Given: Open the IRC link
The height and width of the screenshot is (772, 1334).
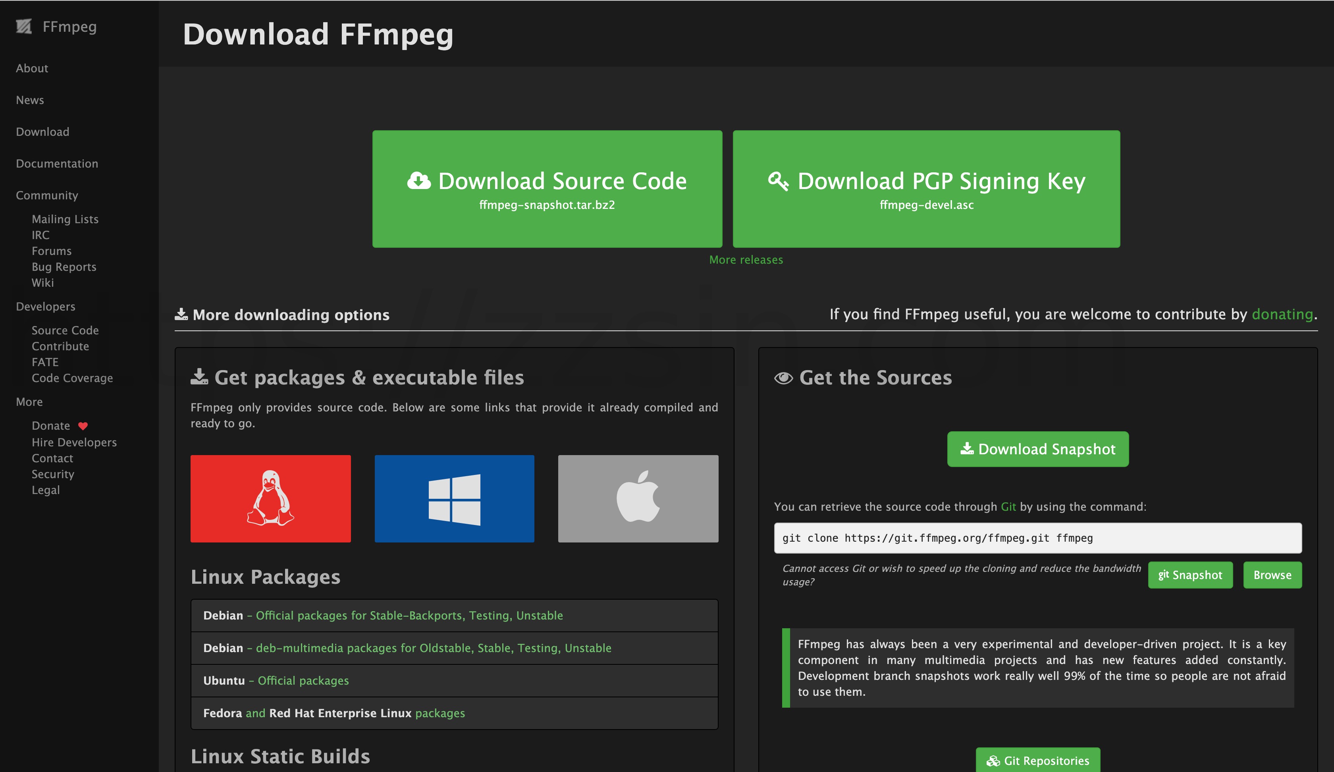Looking at the screenshot, I should tap(40, 235).
